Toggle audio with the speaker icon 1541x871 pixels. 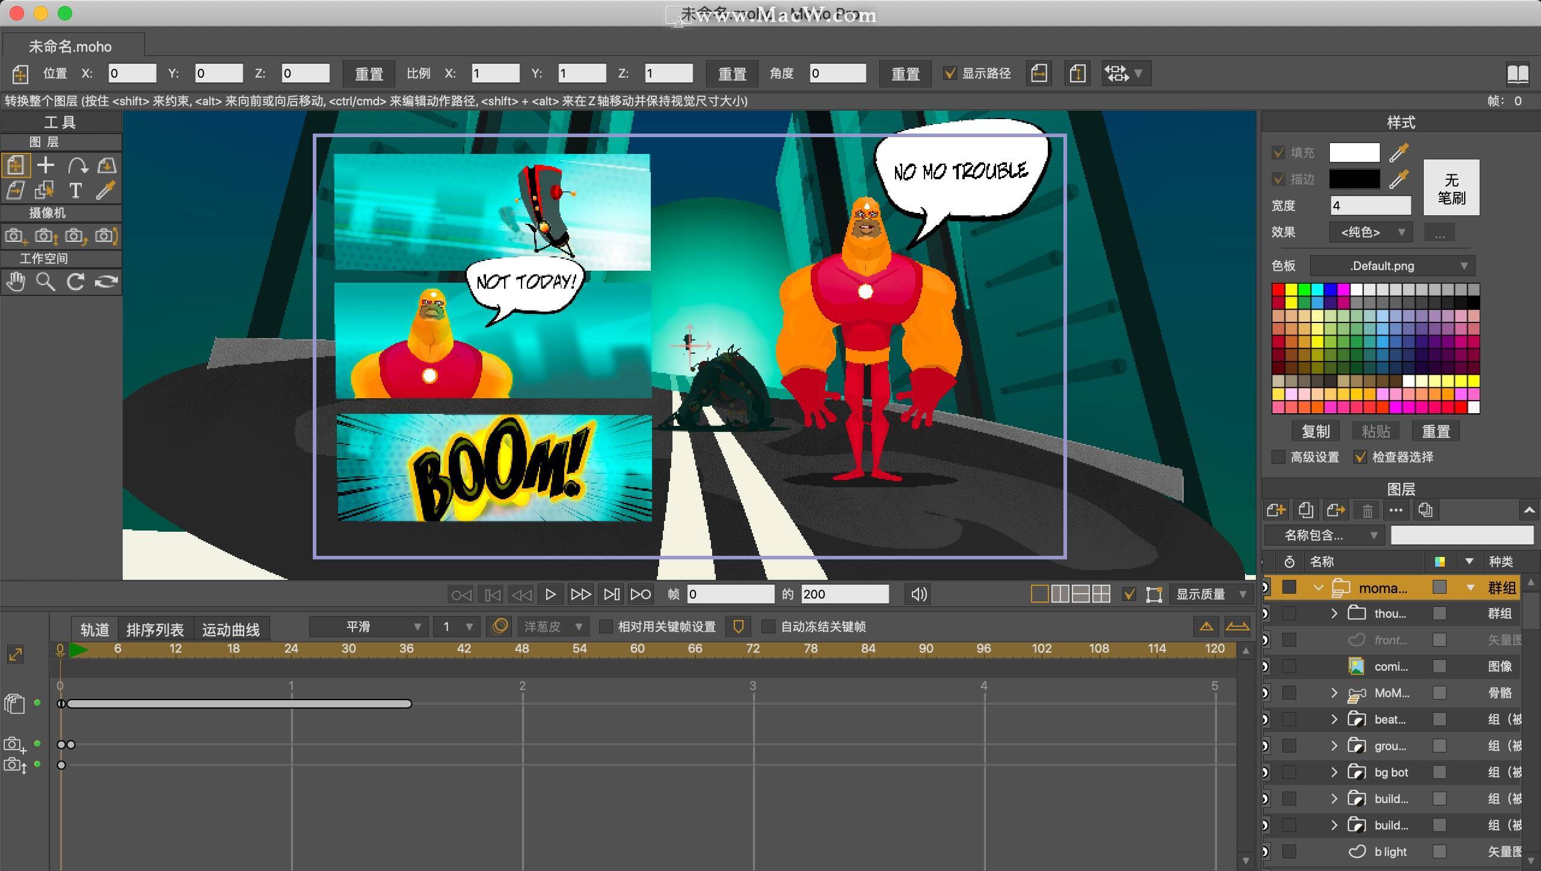(x=919, y=594)
